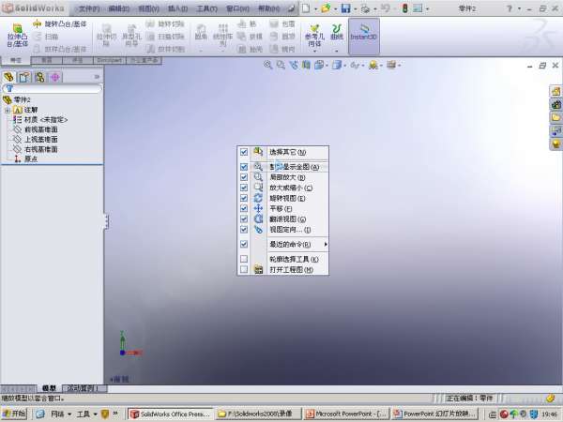Open the DimXpertManager crosshair tab icon
Viewport: 563px width, 422px height.
point(55,77)
